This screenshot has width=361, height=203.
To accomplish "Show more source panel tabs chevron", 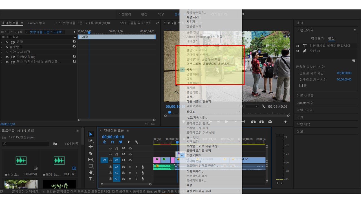I will point(157,23).
